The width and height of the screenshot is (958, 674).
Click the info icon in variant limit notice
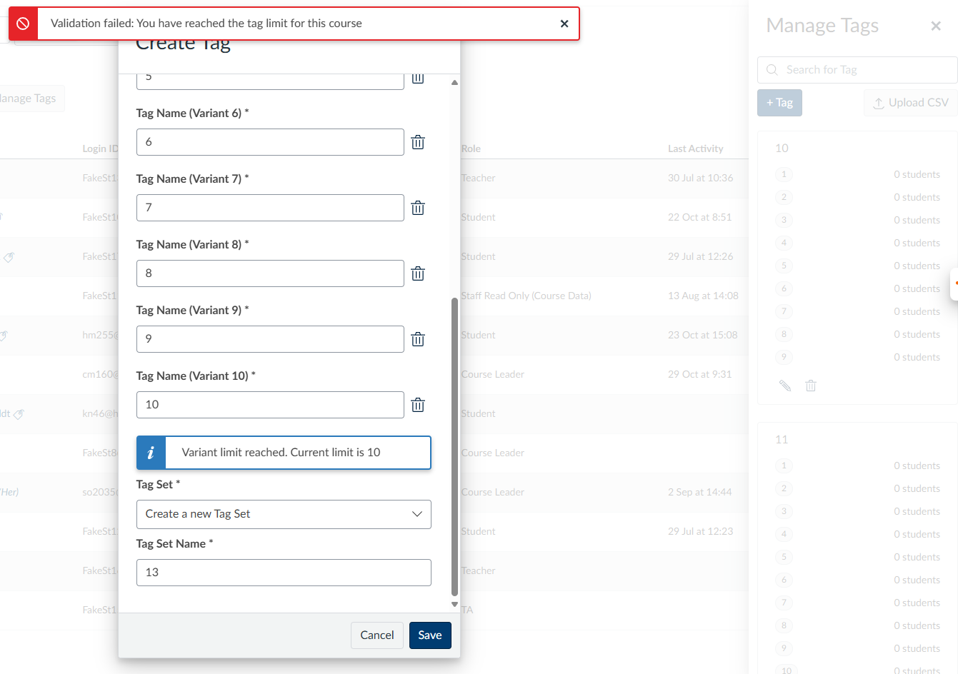coord(151,453)
